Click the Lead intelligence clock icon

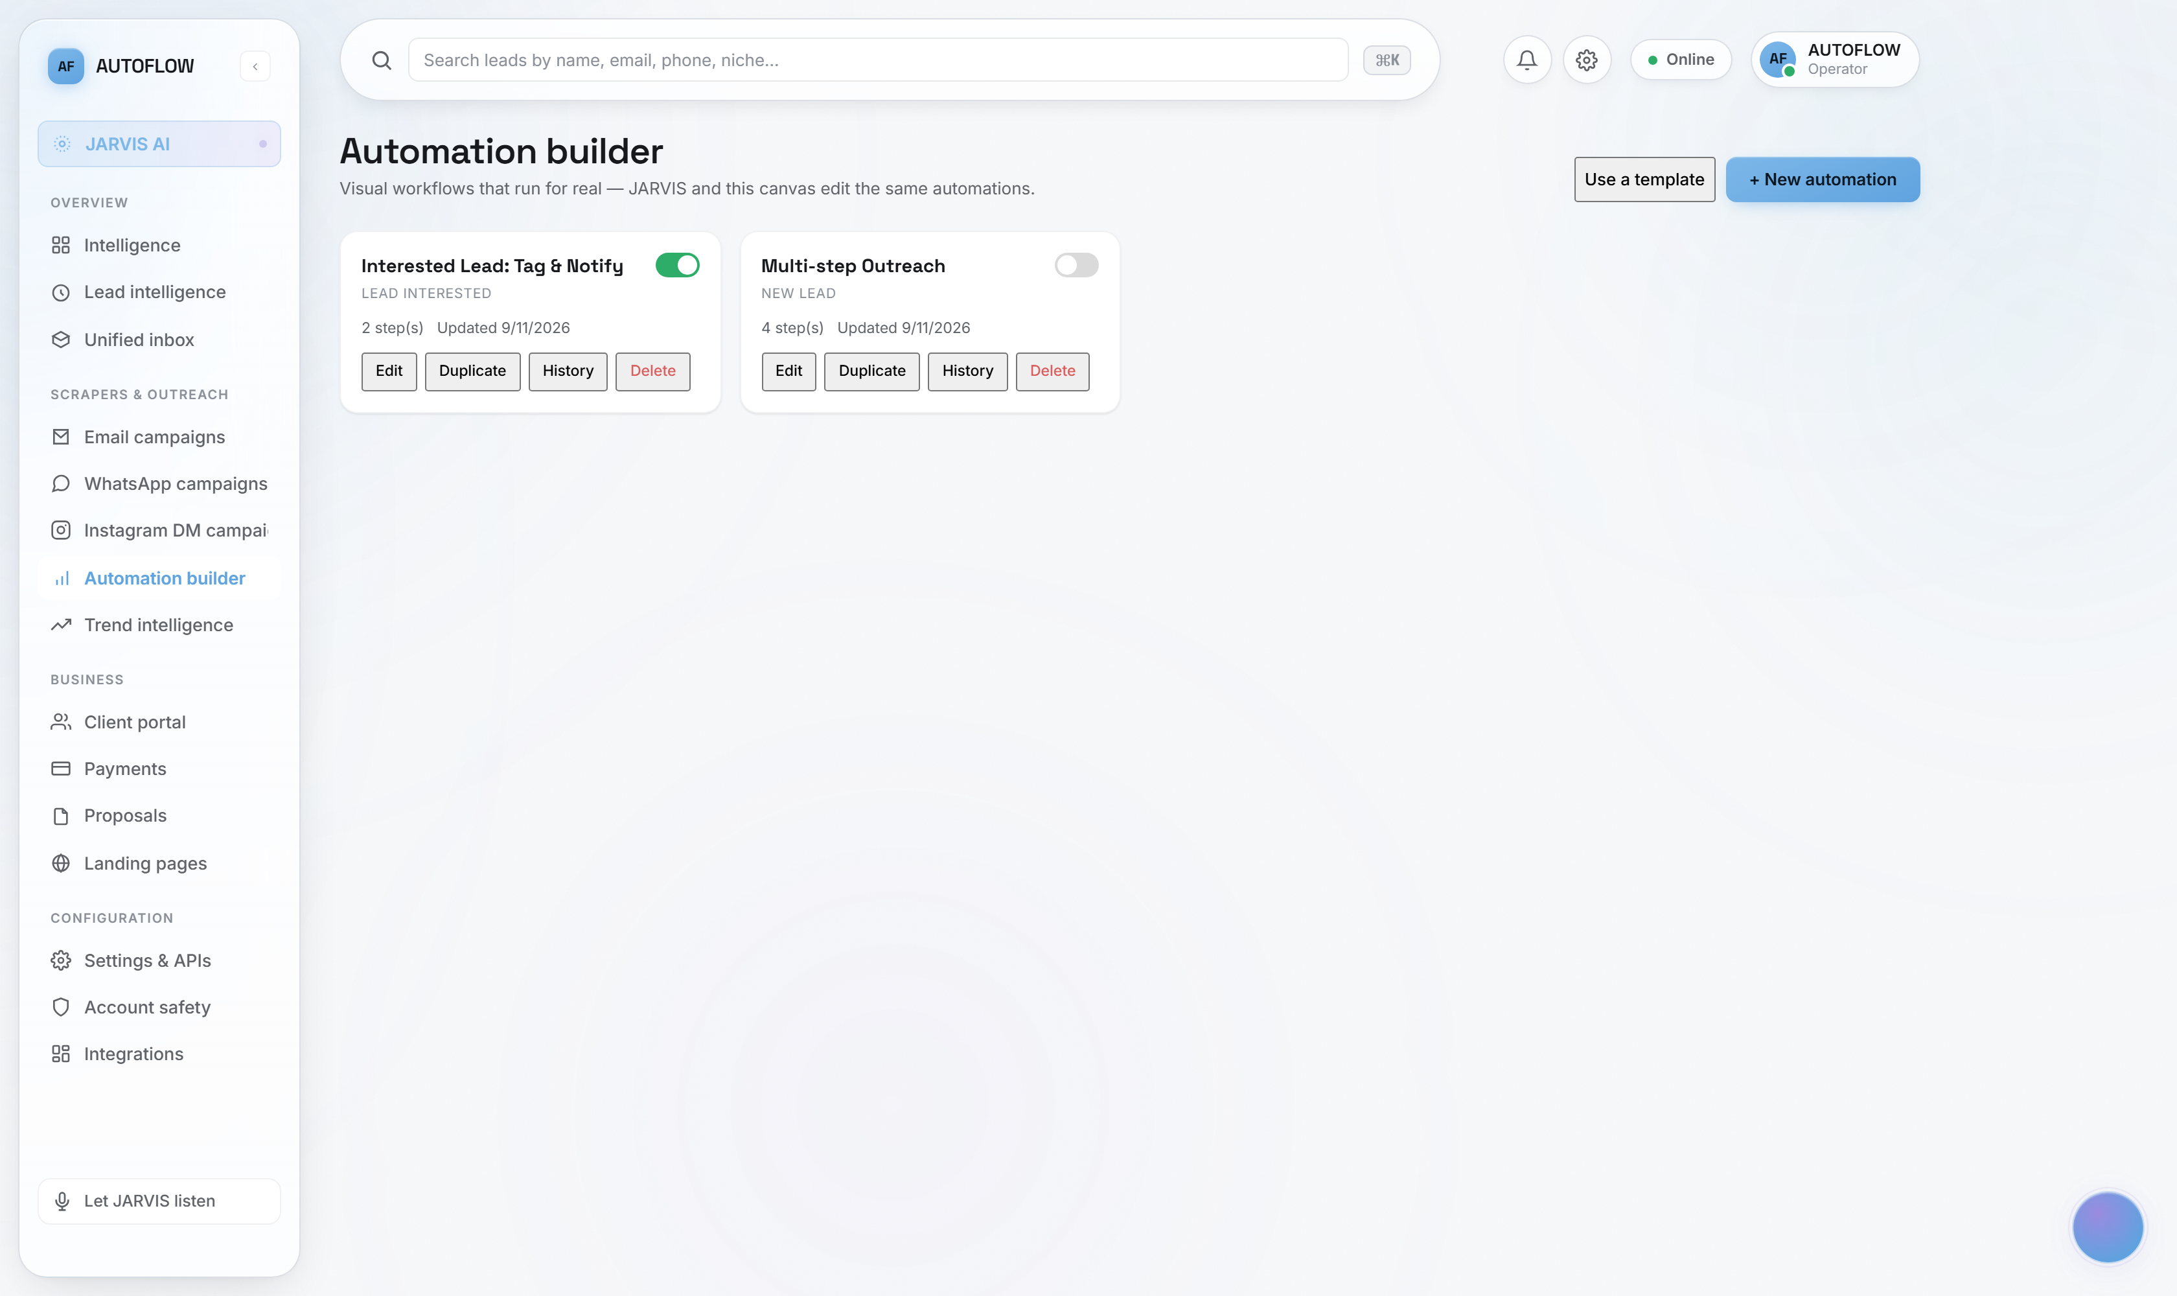tap(60, 292)
